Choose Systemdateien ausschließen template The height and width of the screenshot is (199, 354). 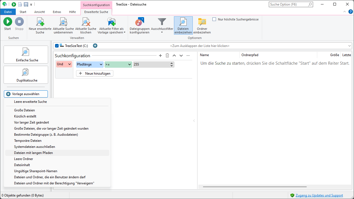57,147
